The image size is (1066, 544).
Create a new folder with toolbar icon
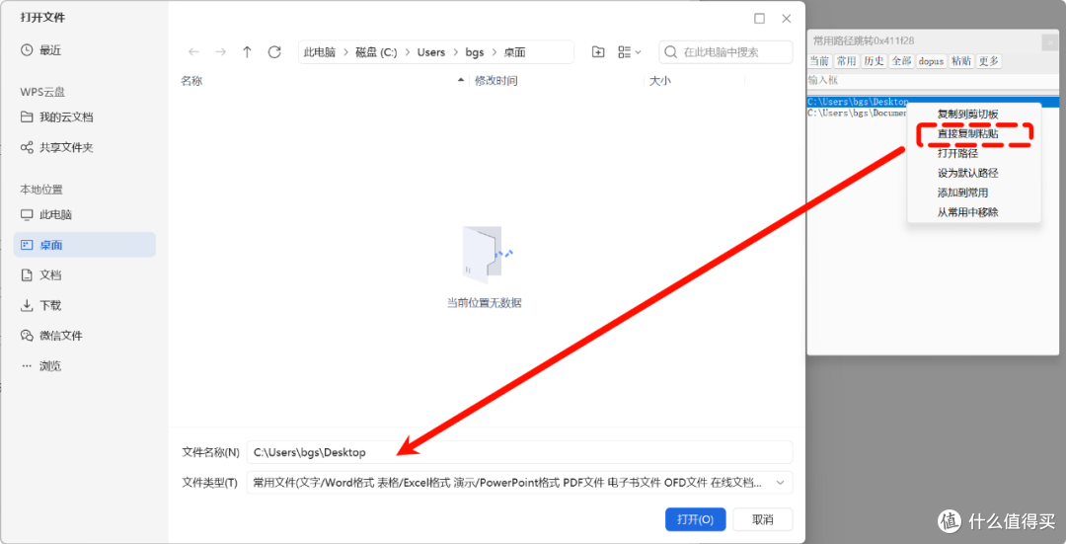[598, 52]
